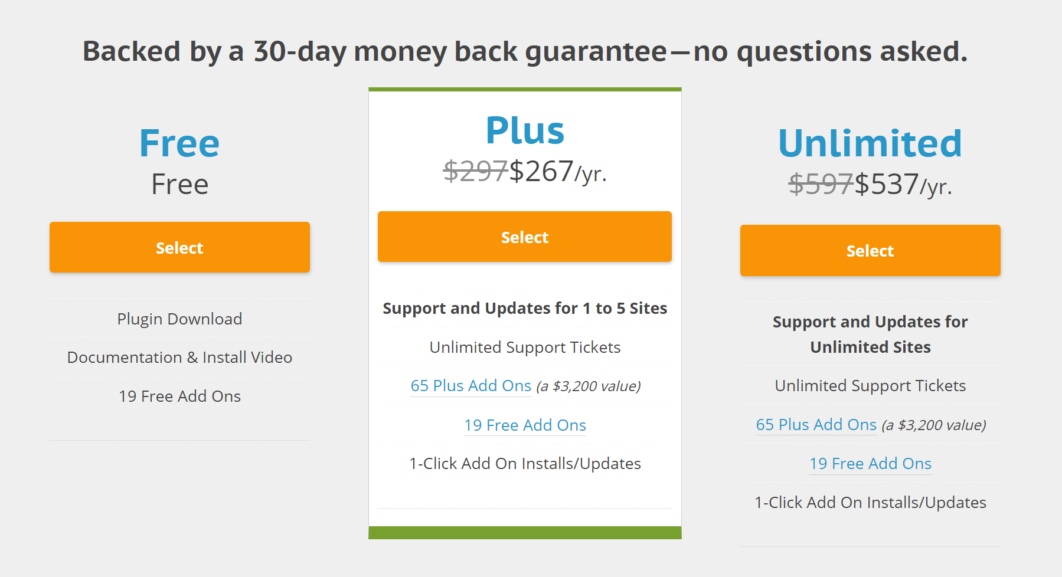Click the 30-day money back guarantee headline

(525, 51)
